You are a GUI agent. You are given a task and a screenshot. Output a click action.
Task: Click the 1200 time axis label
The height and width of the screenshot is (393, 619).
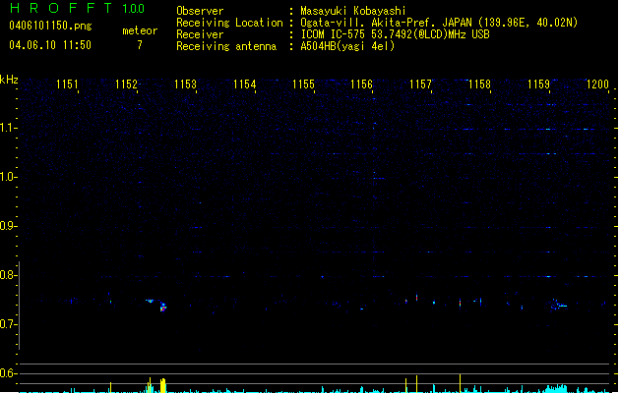pyautogui.click(x=597, y=84)
